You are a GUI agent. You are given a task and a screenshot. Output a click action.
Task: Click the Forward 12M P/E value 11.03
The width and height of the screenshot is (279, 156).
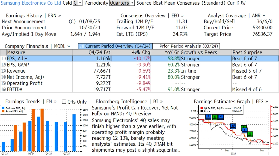click(182, 28)
